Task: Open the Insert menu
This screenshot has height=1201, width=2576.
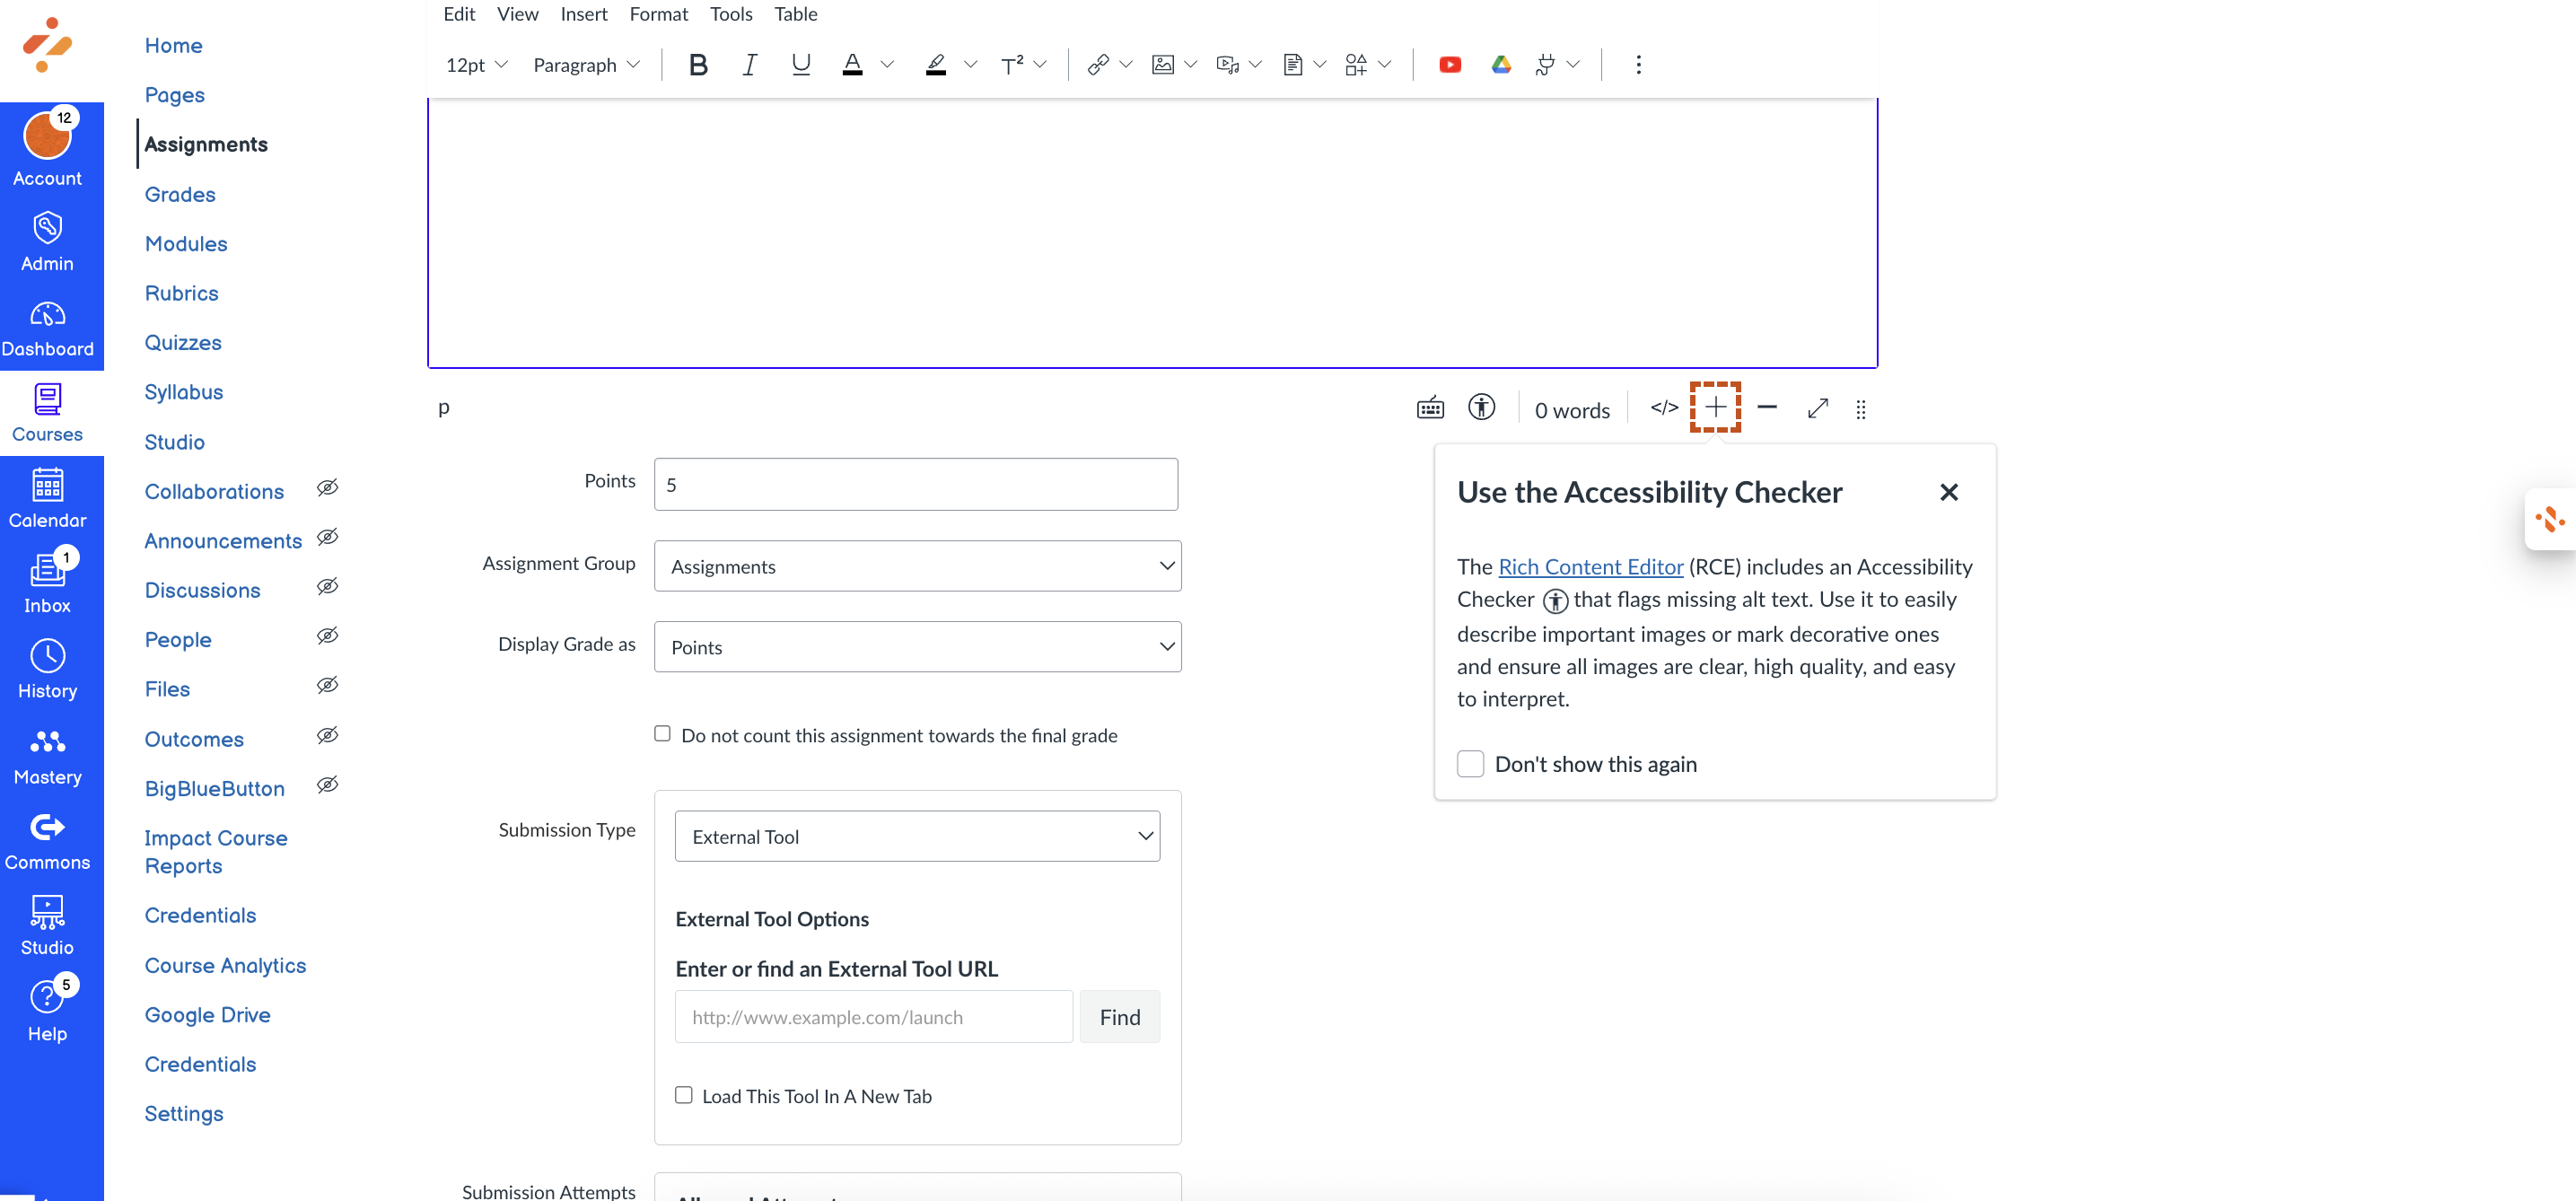Action: click(584, 14)
